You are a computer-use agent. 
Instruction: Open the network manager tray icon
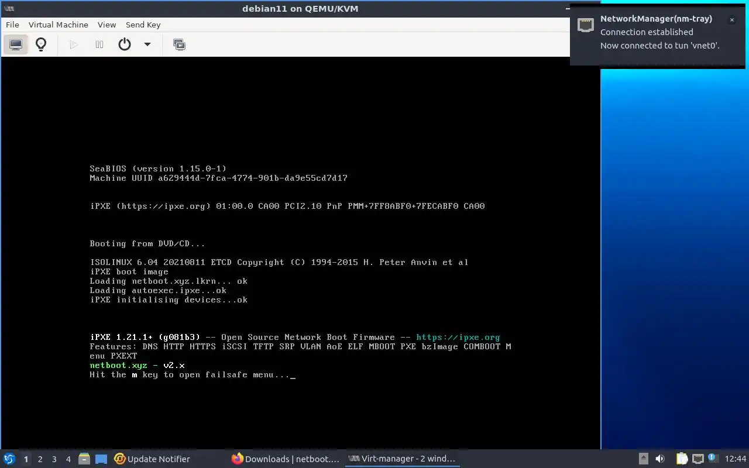point(698,459)
